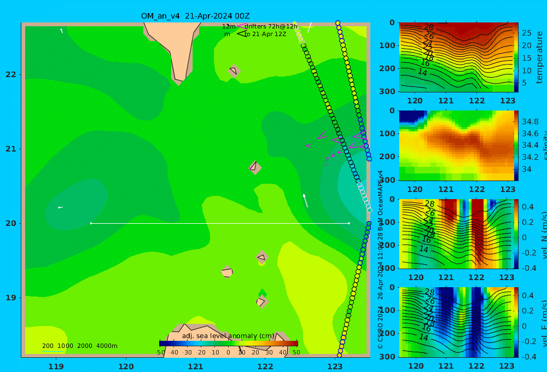Open the temperature section panel
This screenshot has height=372, width=547.
pyautogui.click(x=456, y=57)
